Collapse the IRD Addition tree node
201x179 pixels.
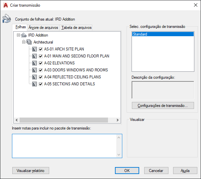[18, 35]
